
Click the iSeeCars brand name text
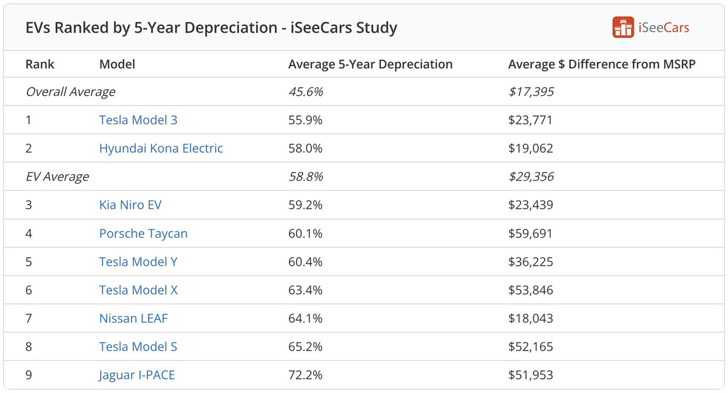664,28
